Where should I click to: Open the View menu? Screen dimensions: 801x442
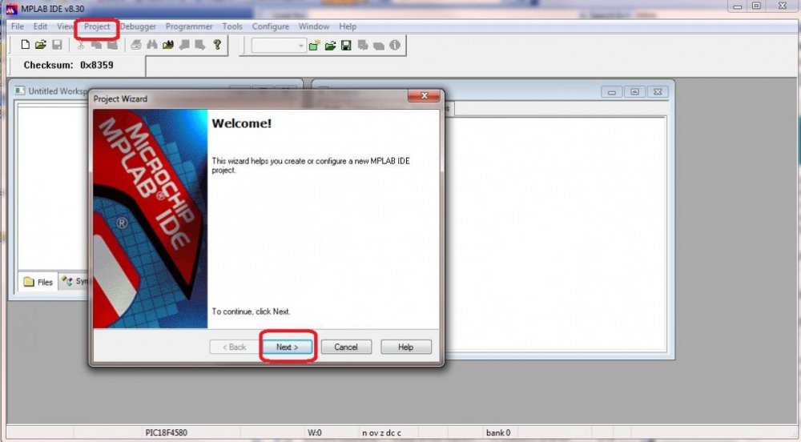[66, 26]
